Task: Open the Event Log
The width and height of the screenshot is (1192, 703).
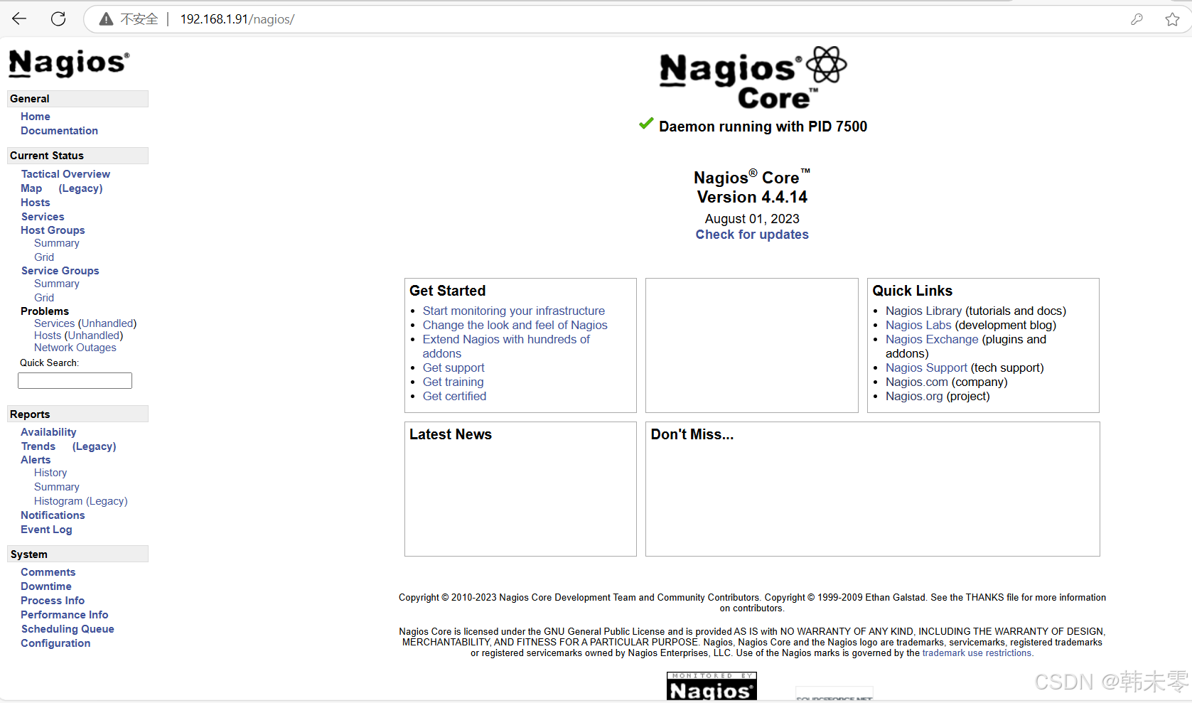Action: (46, 530)
